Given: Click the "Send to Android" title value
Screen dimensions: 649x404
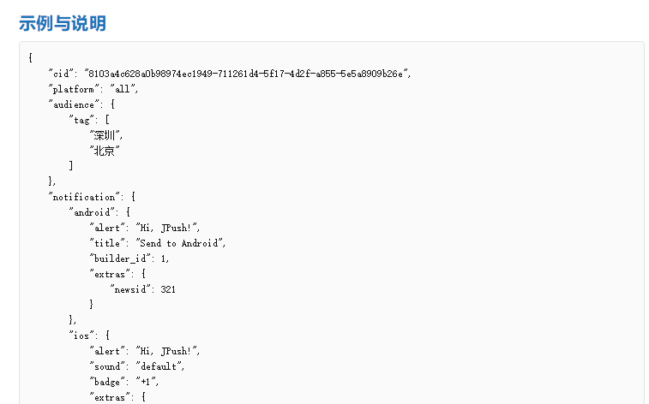Looking at the screenshot, I should [x=180, y=243].
